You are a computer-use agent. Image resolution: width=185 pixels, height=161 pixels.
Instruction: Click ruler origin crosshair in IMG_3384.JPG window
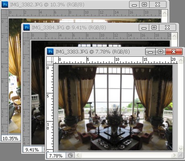pos(26,36)
